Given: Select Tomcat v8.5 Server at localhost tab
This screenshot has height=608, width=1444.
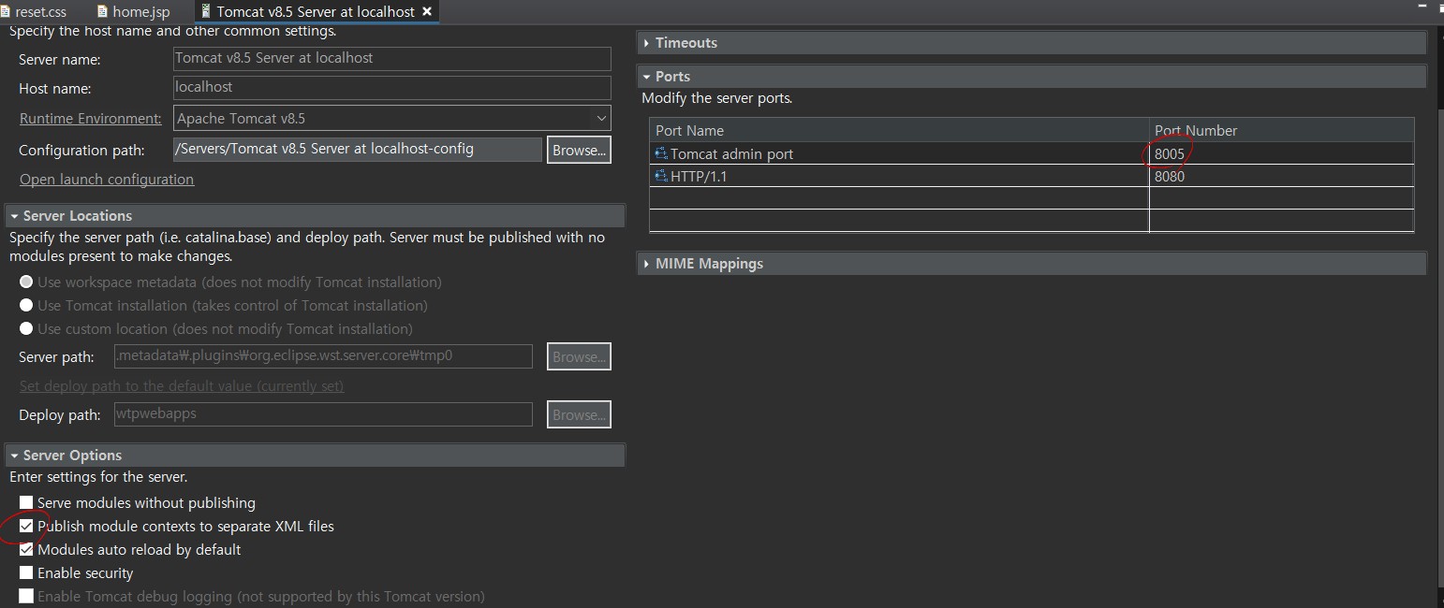Looking at the screenshot, I should [x=316, y=12].
